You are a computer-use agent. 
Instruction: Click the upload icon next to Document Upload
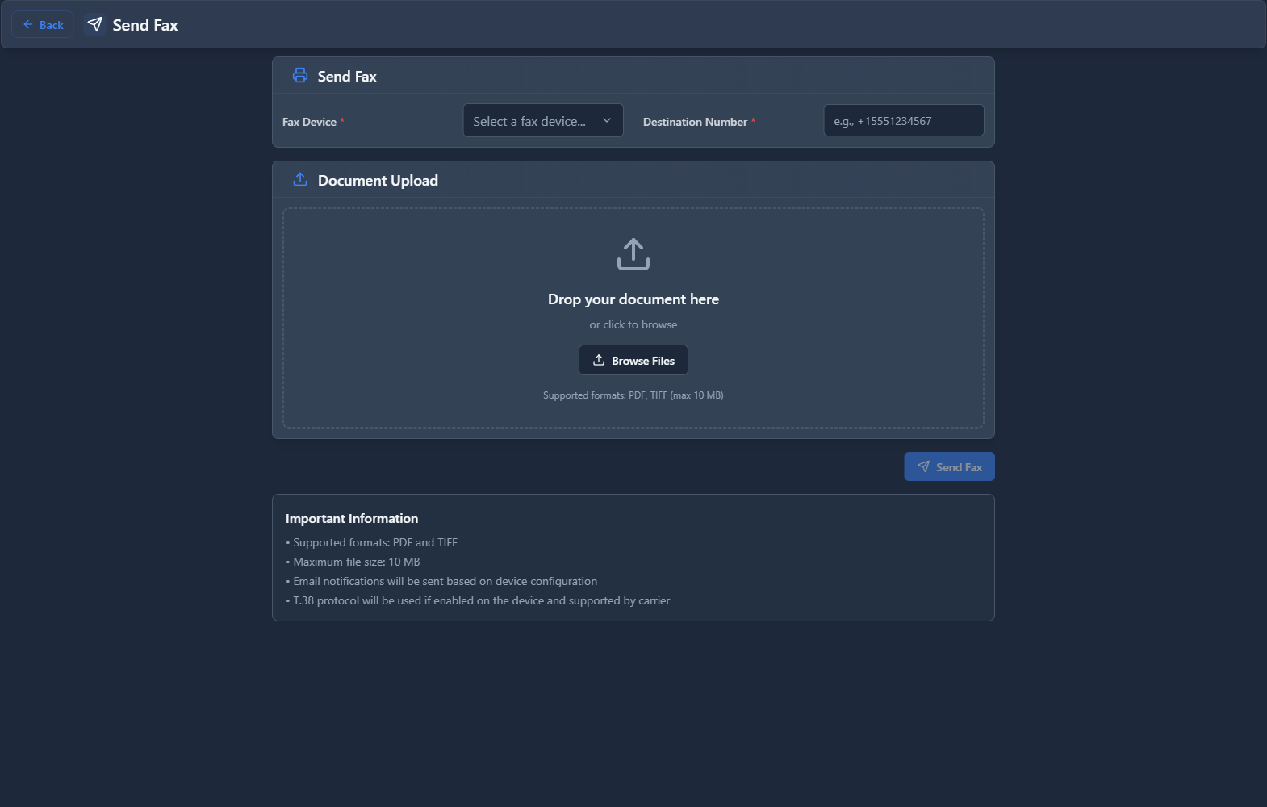300,180
